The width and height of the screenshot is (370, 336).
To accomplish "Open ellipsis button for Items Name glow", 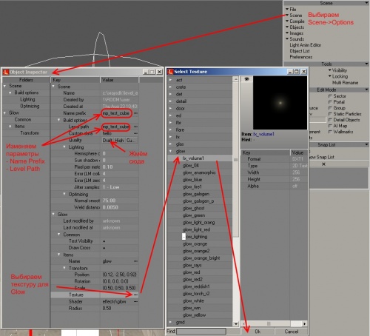I will tap(135, 261).
